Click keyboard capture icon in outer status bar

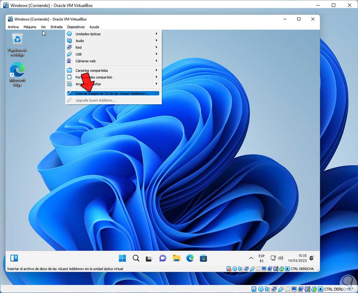321,289
